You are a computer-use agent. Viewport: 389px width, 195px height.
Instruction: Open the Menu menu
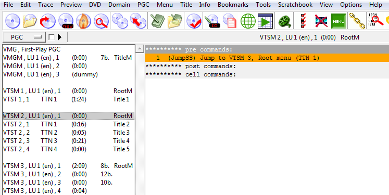(x=165, y=5)
